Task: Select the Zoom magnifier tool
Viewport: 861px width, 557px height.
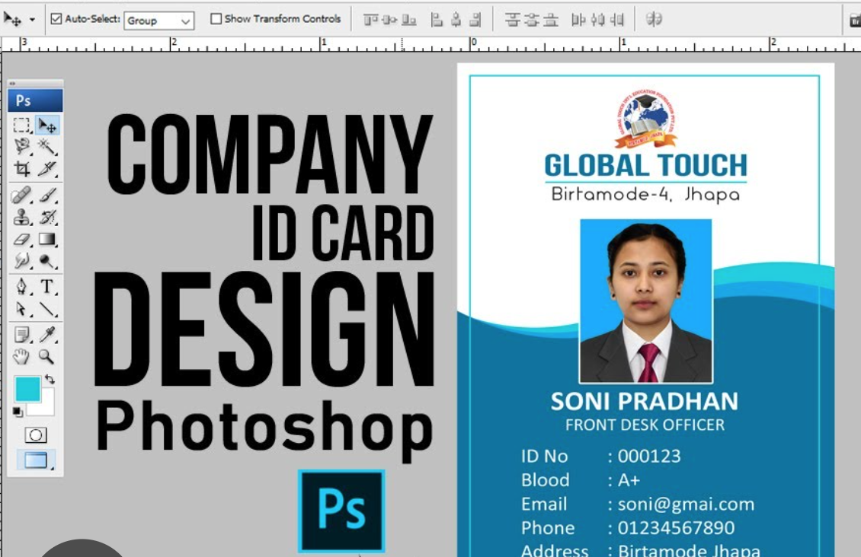Action: 48,357
